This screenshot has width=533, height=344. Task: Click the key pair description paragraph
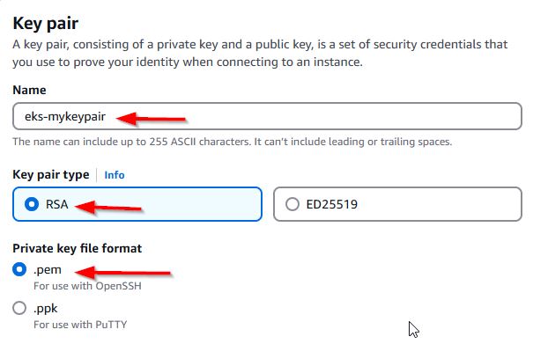tap(260, 53)
